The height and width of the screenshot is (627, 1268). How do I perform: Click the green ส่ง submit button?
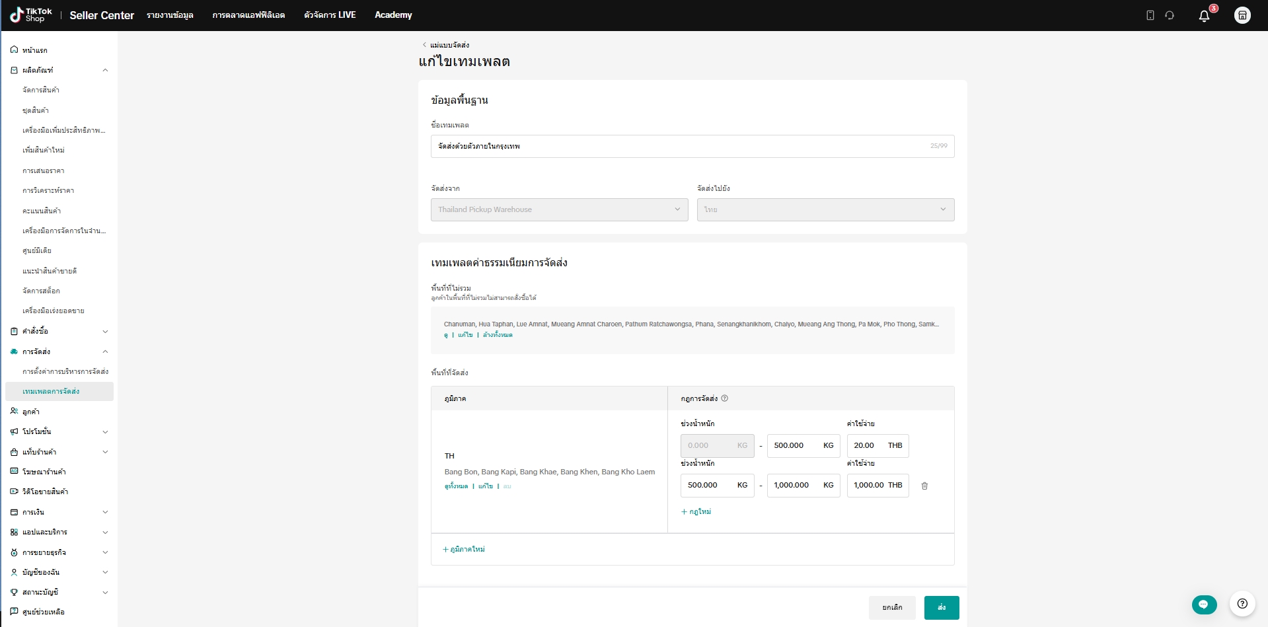941,607
